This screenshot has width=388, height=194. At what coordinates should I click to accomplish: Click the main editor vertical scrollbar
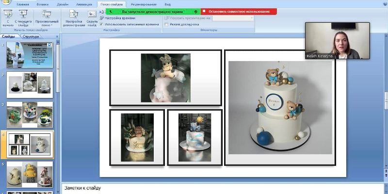(386, 100)
